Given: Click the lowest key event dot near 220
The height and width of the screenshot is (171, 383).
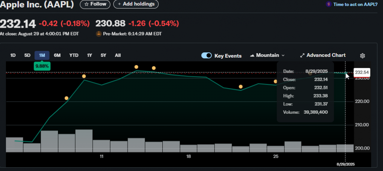Looking at the screenshot, I should [x=67, y=98].
